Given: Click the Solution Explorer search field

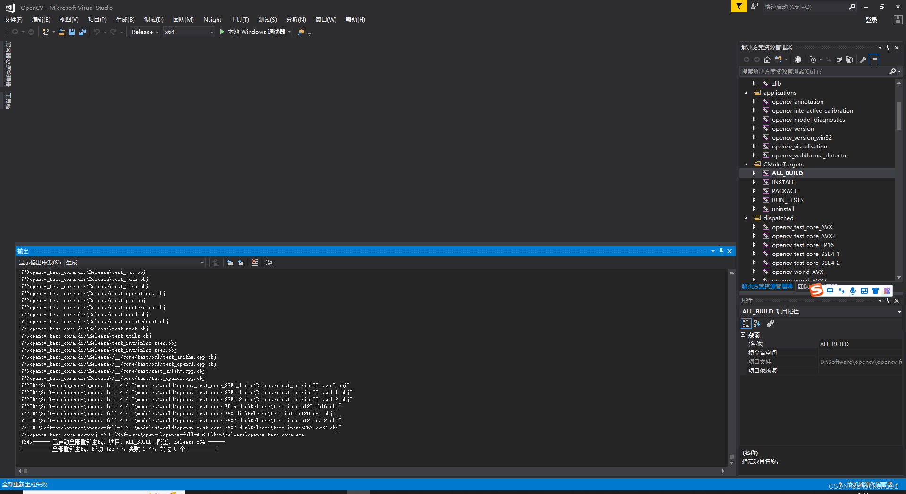Looking at the screenshot, I should coord(814,71).
